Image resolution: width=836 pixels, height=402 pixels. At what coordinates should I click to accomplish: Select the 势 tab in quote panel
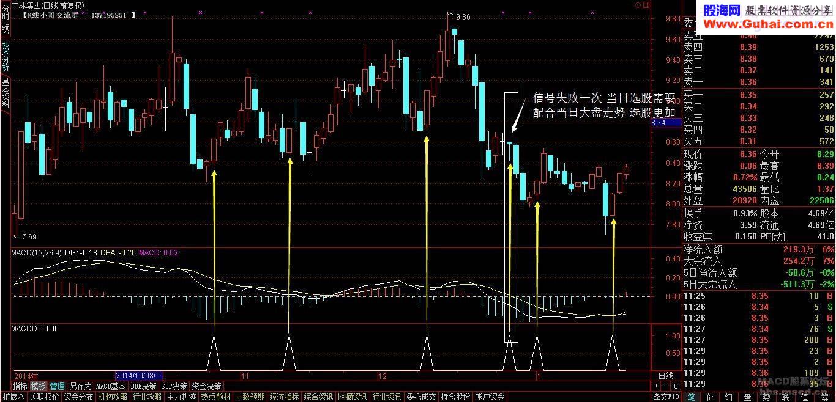click(x=767, y=397)
